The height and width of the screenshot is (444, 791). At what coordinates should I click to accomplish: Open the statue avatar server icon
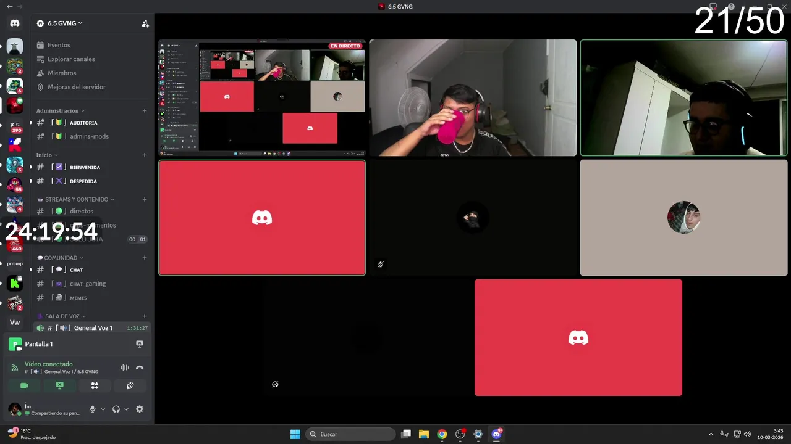point(15,46)
